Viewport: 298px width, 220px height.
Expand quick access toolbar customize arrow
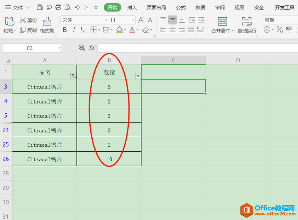96,7
